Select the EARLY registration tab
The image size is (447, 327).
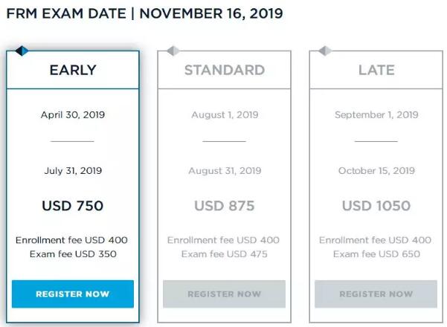[73, 71]
